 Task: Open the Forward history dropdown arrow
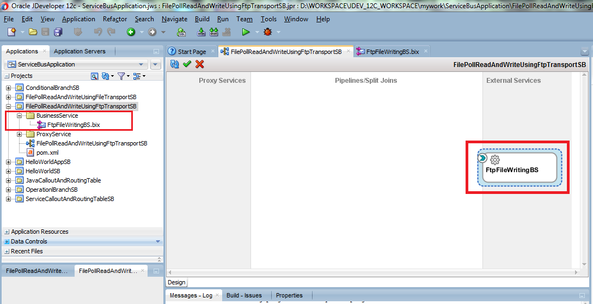click(x=163, y=32)
